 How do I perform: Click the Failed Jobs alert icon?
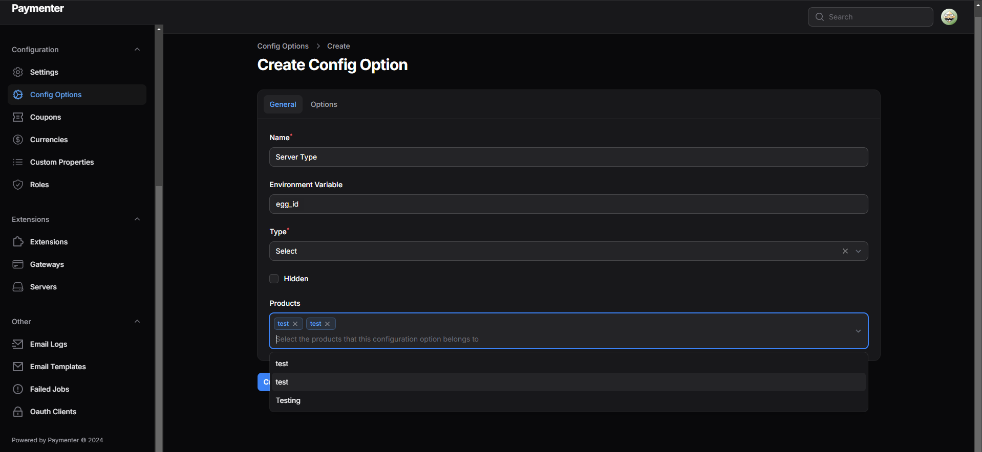[18, 389]
